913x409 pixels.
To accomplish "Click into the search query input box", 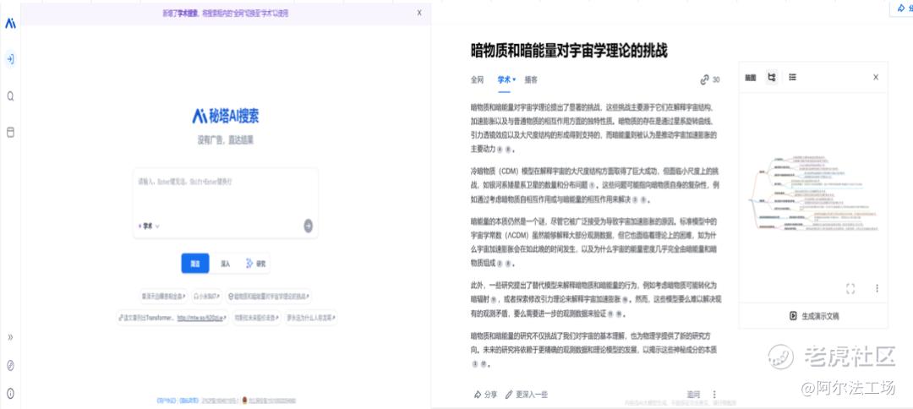I will pyautogui.click(x=226, y=192).
